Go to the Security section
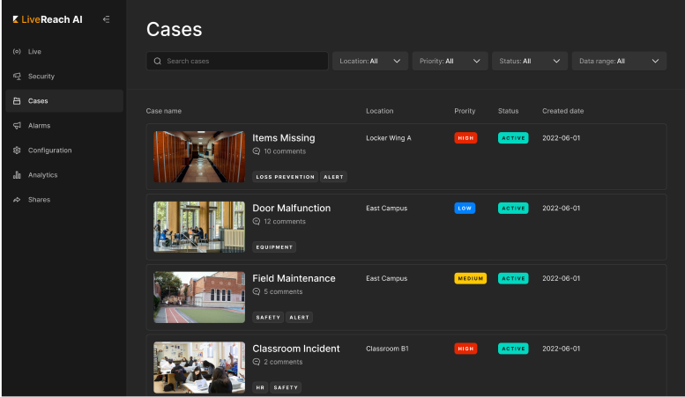 (64, 77)
